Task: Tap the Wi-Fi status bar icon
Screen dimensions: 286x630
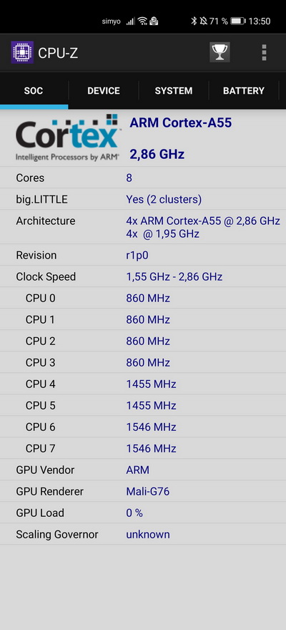Action: point(142,21)
